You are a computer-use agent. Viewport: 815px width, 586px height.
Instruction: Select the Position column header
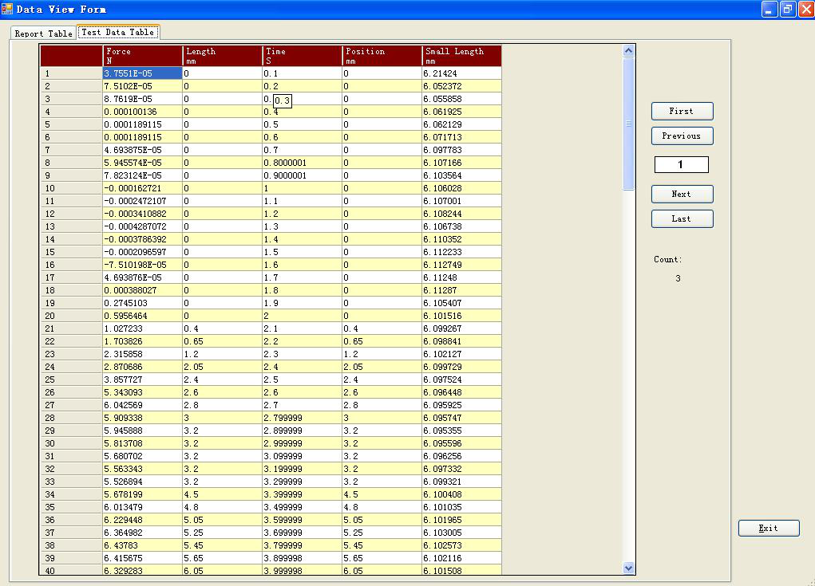382,55
